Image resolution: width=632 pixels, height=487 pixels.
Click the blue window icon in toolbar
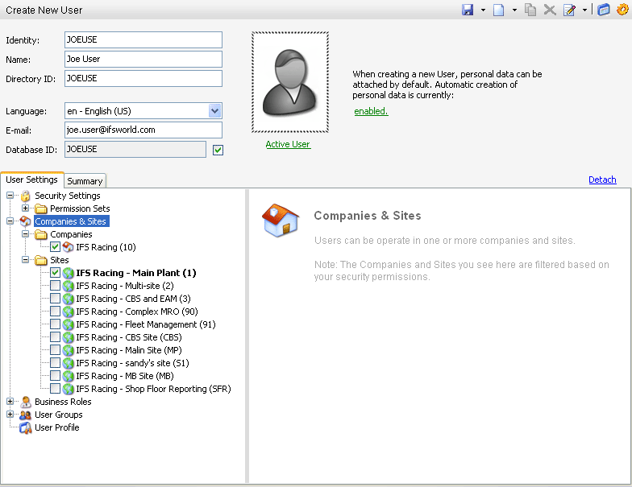click(x=604, y=10)
